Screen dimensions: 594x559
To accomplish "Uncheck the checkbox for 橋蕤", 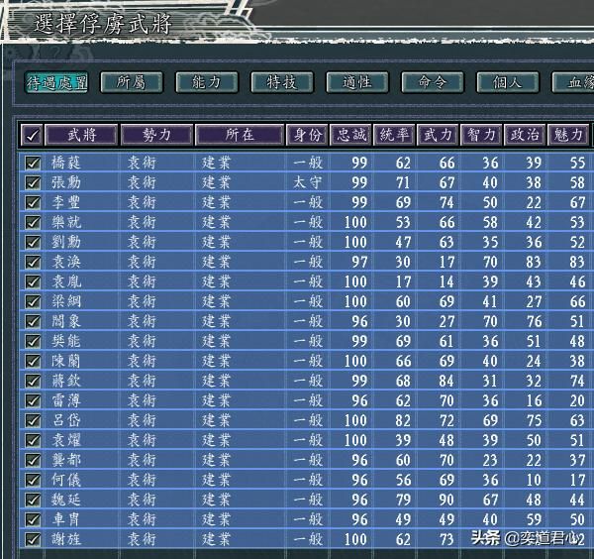I will pos(33,163).
